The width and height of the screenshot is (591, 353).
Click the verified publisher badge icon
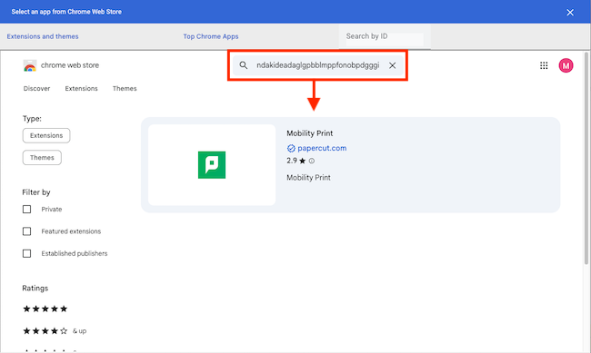point(291,148)
